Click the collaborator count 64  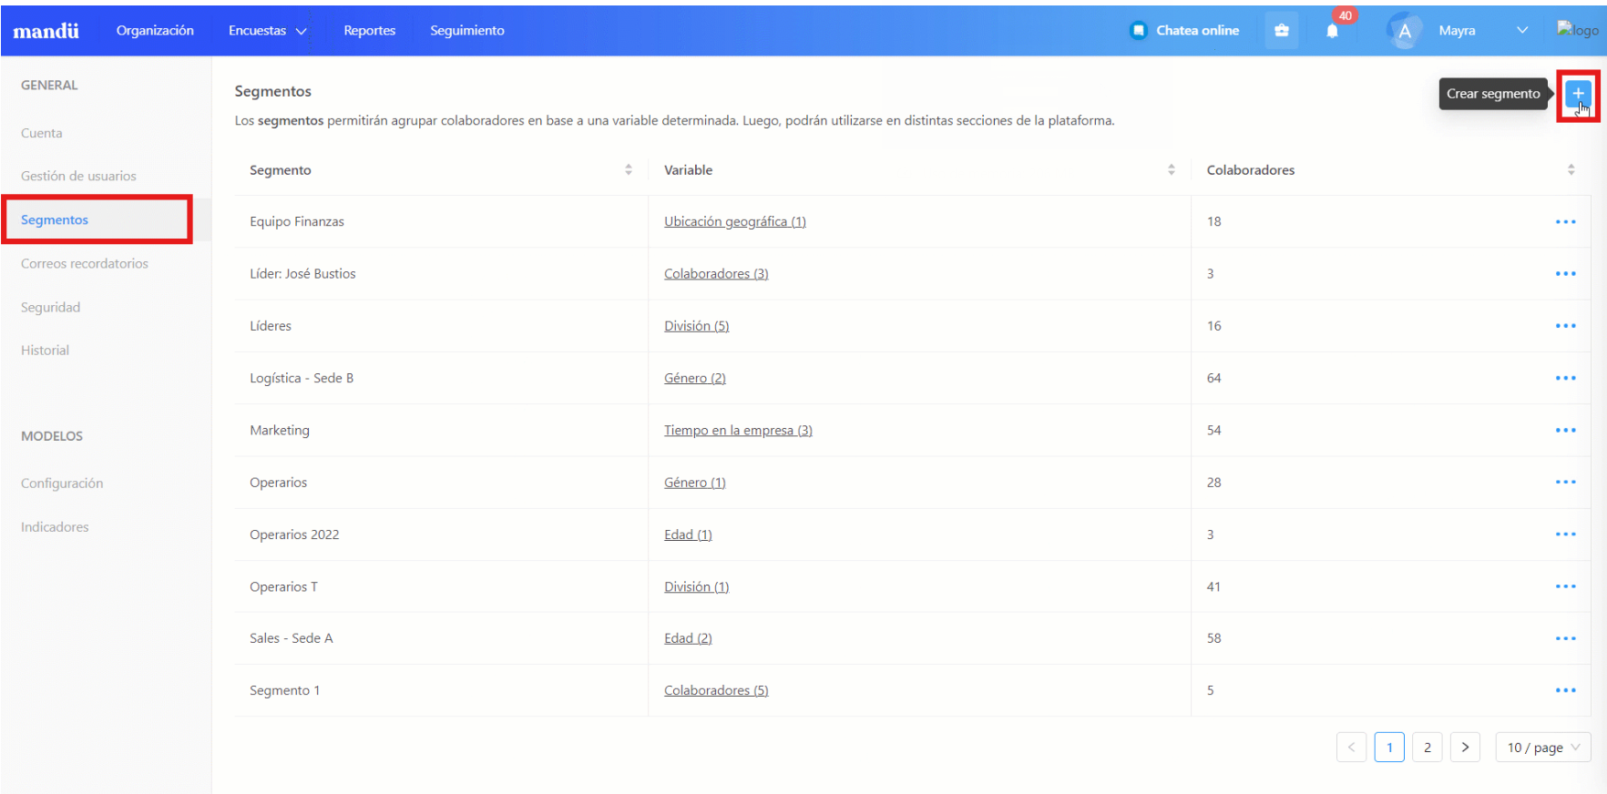click(1213, 378)
